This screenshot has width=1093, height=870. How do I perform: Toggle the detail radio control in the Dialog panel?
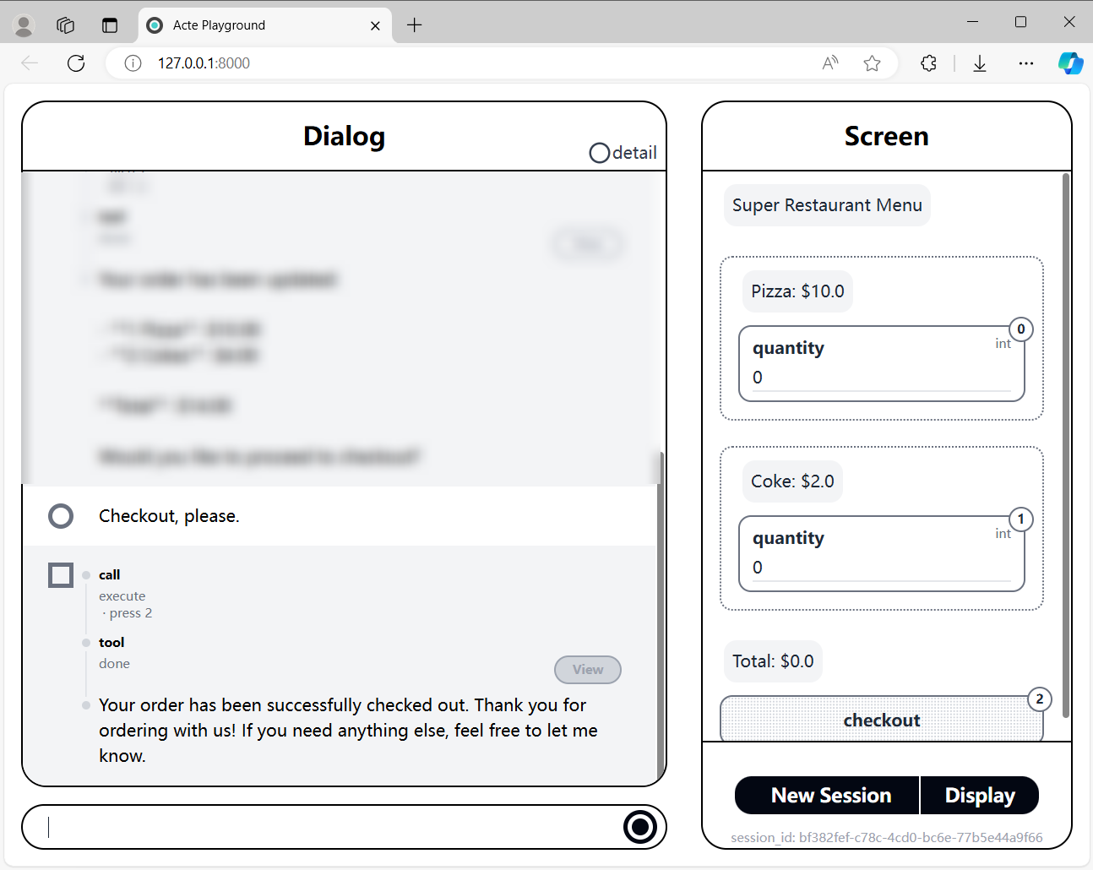tap(600, 153)
